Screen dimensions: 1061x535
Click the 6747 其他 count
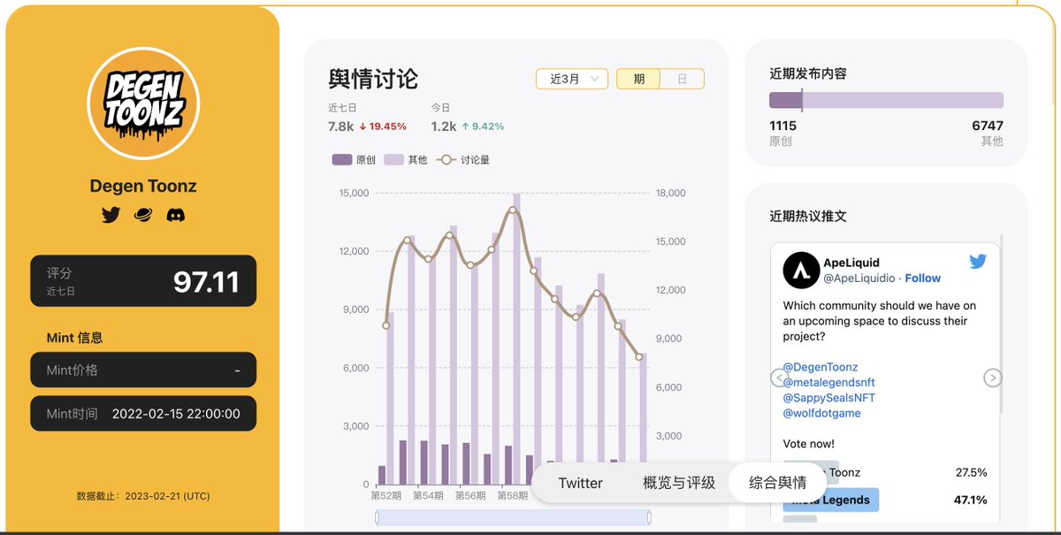click(x=988, y=126)
